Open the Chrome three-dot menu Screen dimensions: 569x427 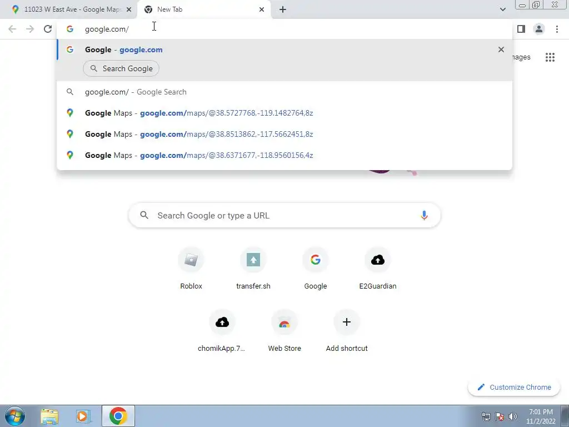coord(557,29)
